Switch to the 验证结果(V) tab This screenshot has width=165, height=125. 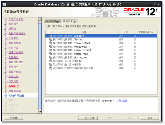(x=53, y=21)
